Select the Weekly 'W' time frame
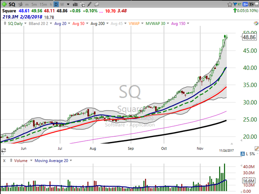The height and width of the screenshot is (194, 259). (x=62, y=4)
